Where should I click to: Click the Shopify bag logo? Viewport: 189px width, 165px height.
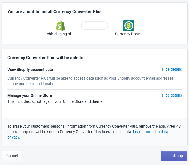point(61,26)
